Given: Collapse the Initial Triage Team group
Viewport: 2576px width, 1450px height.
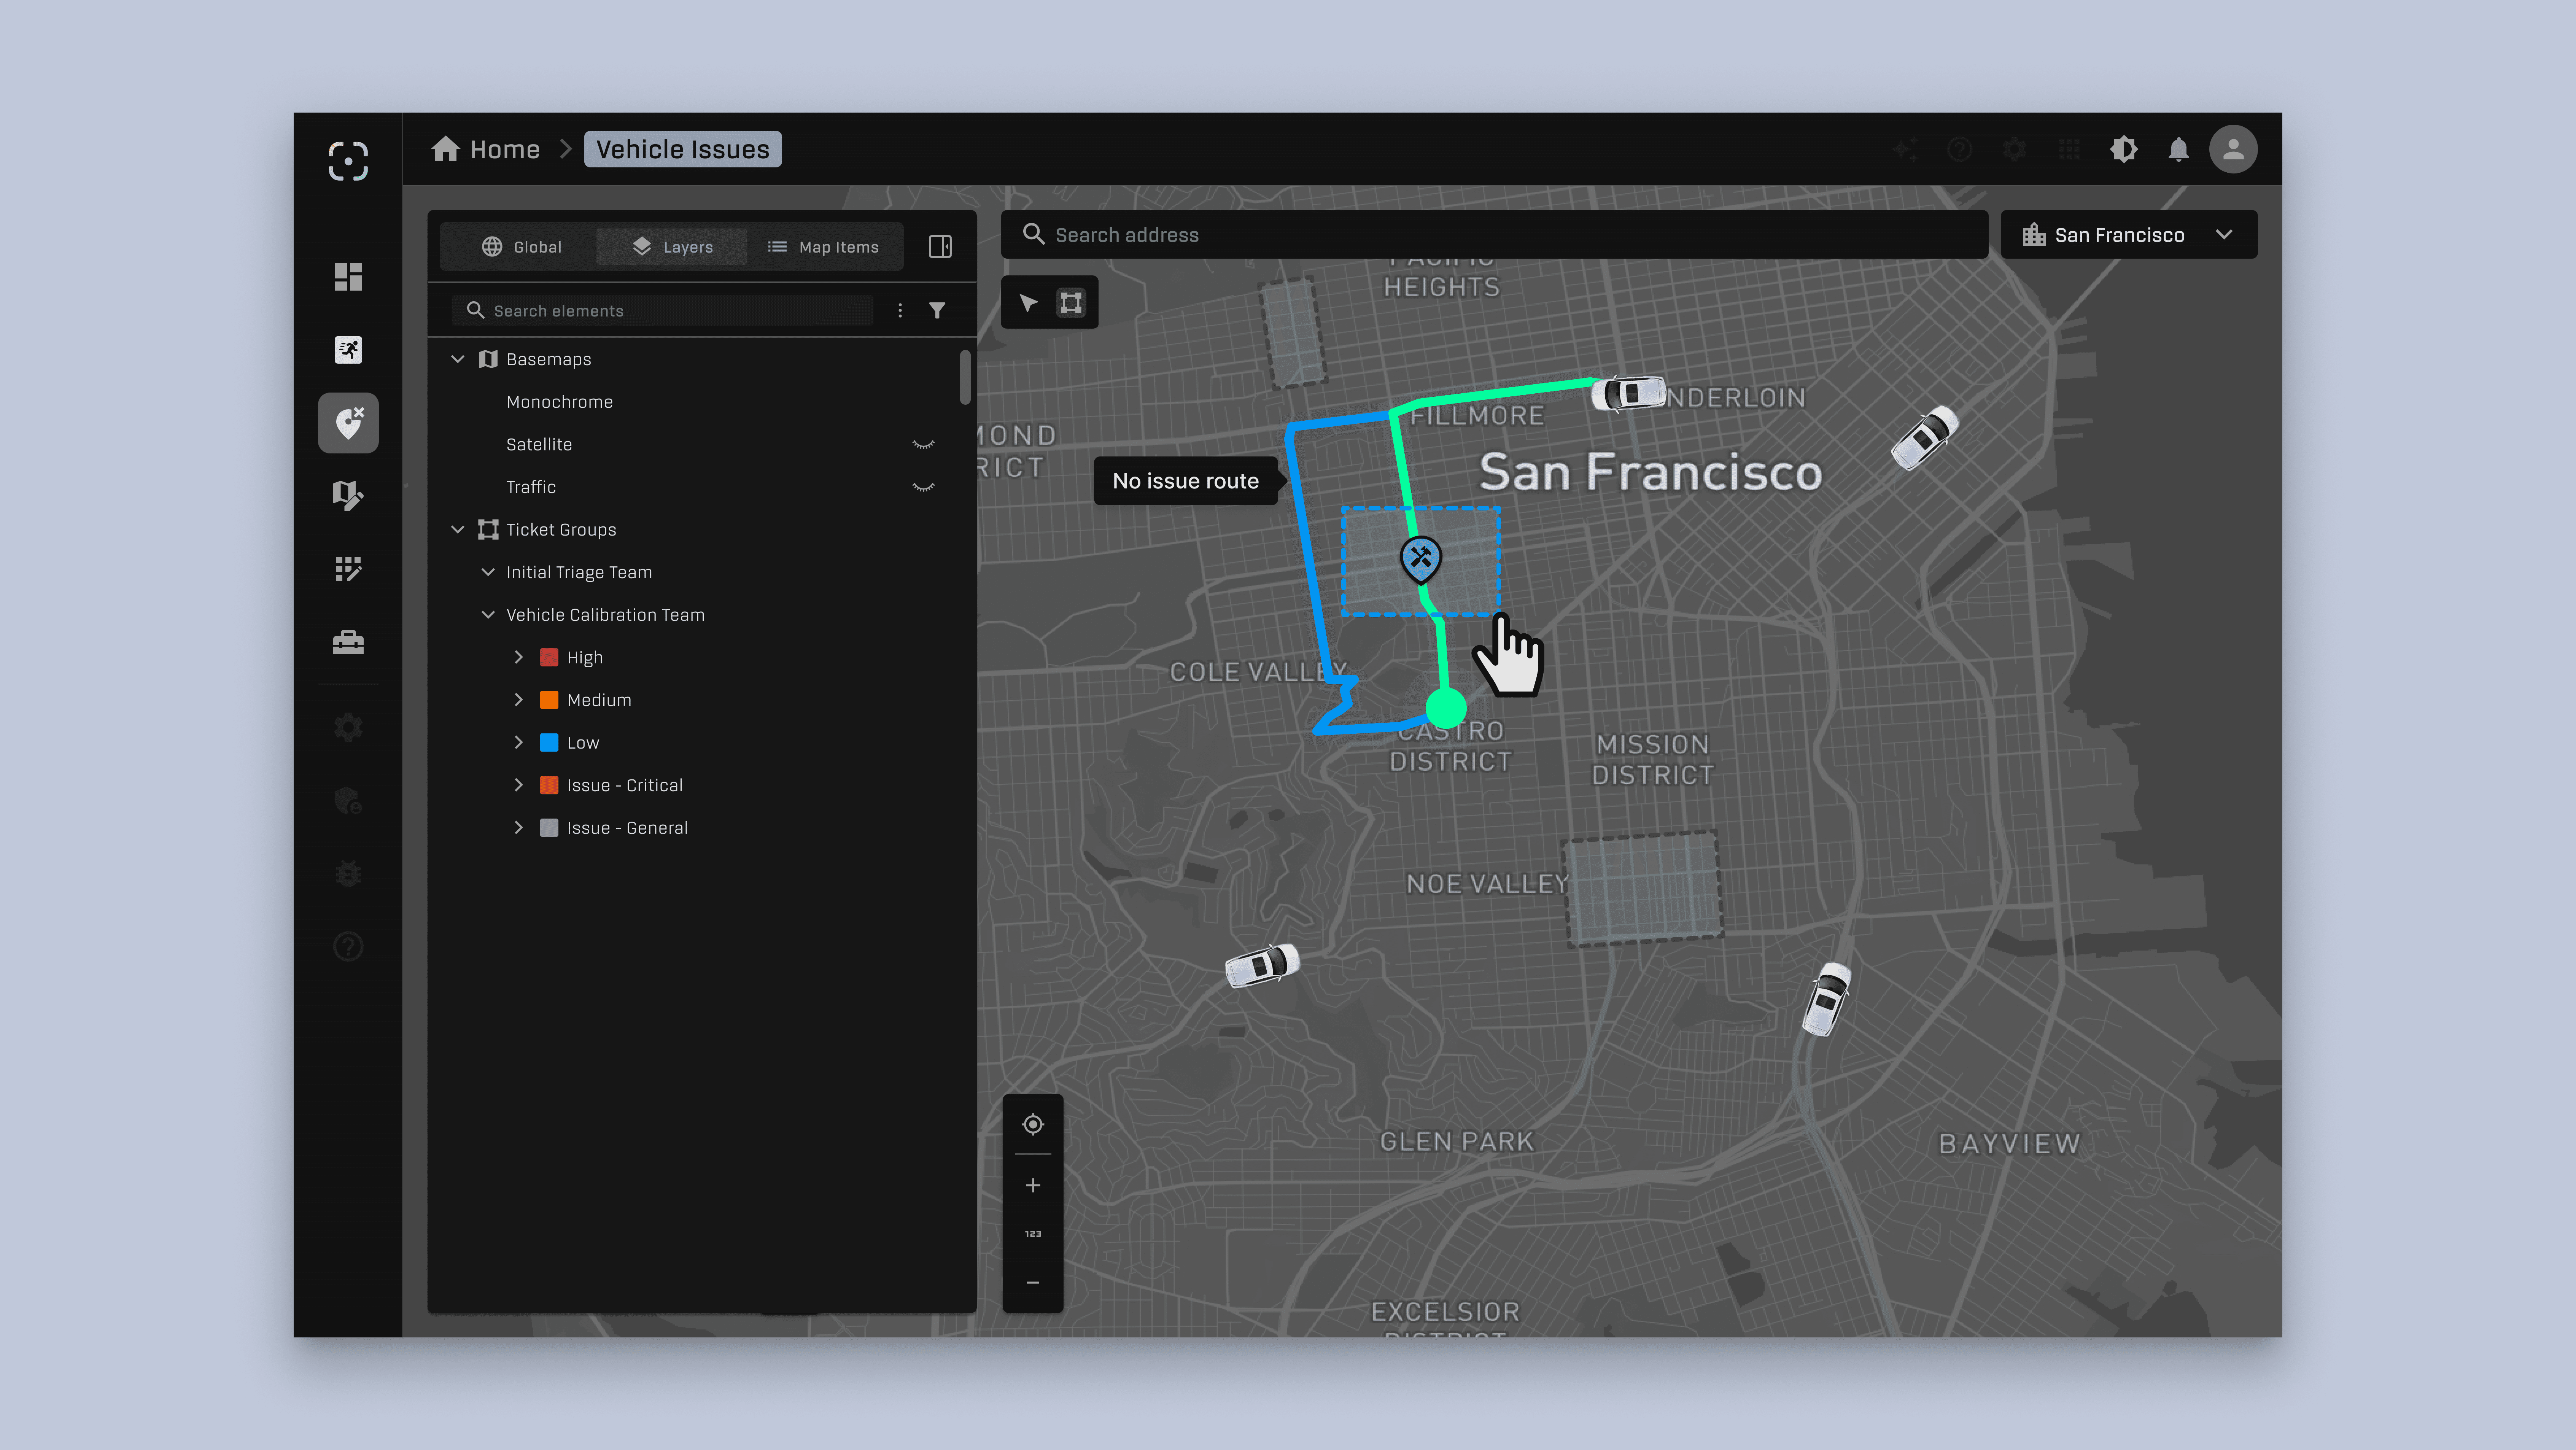Looking at the screenshot, I should (x=488, y=572).
